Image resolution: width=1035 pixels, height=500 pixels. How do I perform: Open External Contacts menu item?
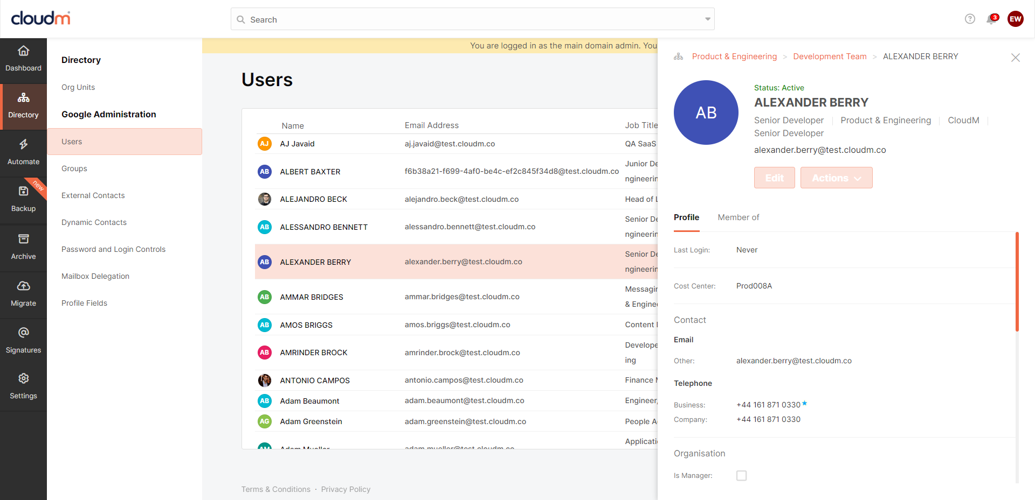pyautogui.click(x=93, y=195)
